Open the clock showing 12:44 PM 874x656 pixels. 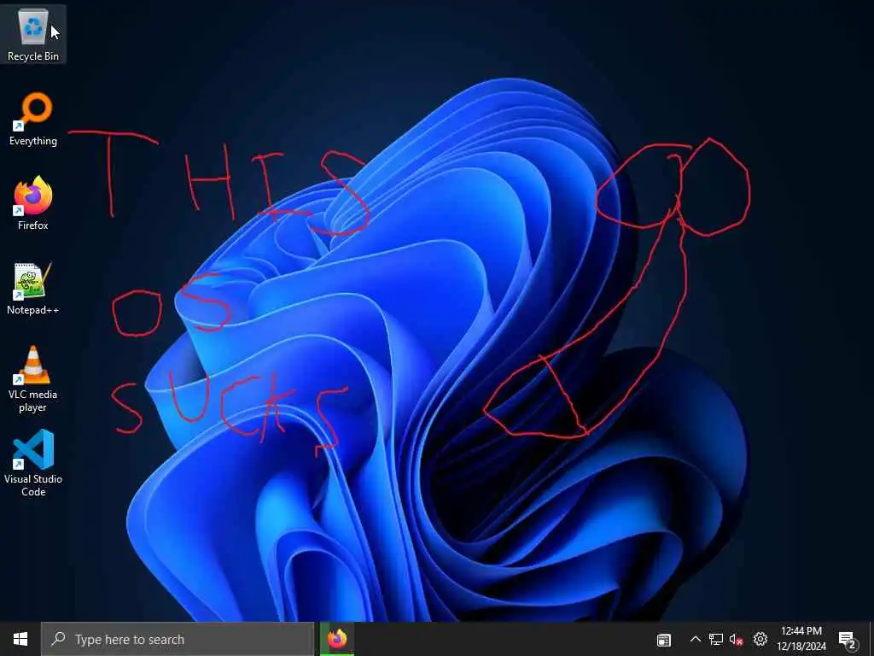coord(801,639)
